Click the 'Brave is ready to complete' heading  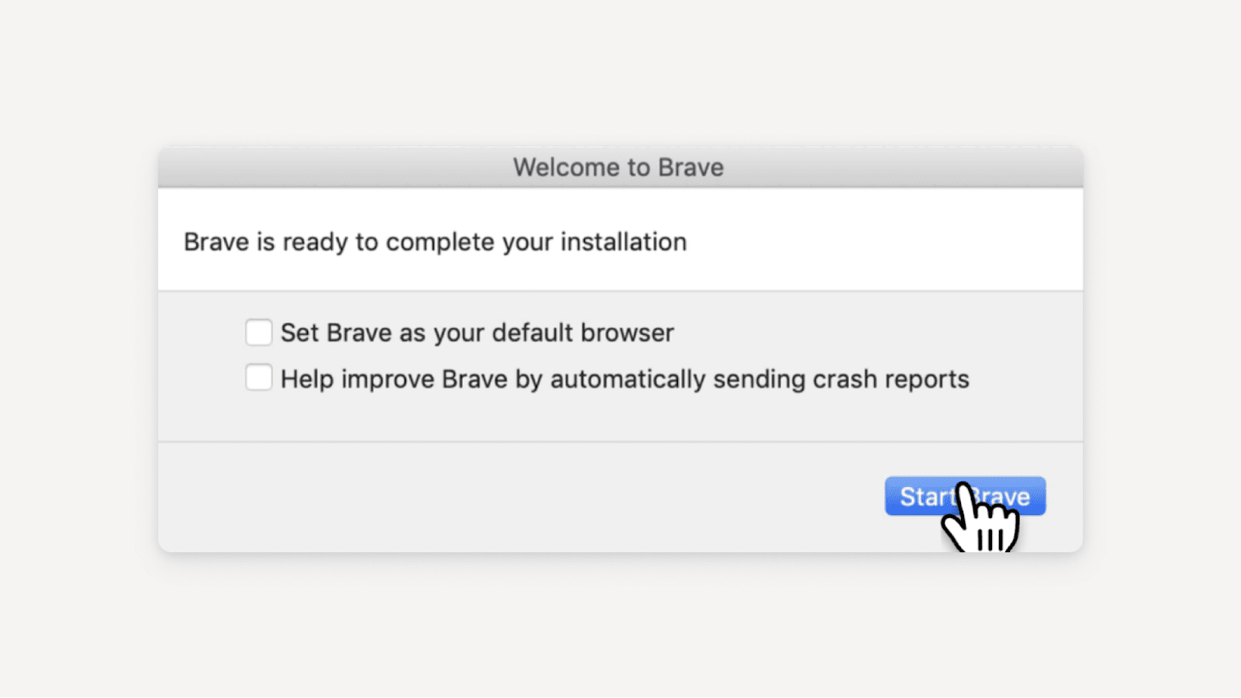[434, 242]
